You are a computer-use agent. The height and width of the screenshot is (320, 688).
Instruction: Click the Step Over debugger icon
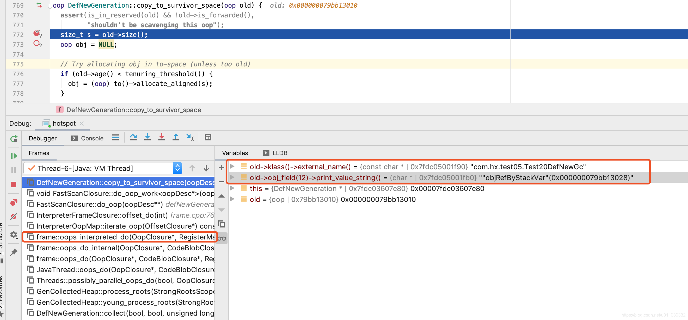[133, 137]
